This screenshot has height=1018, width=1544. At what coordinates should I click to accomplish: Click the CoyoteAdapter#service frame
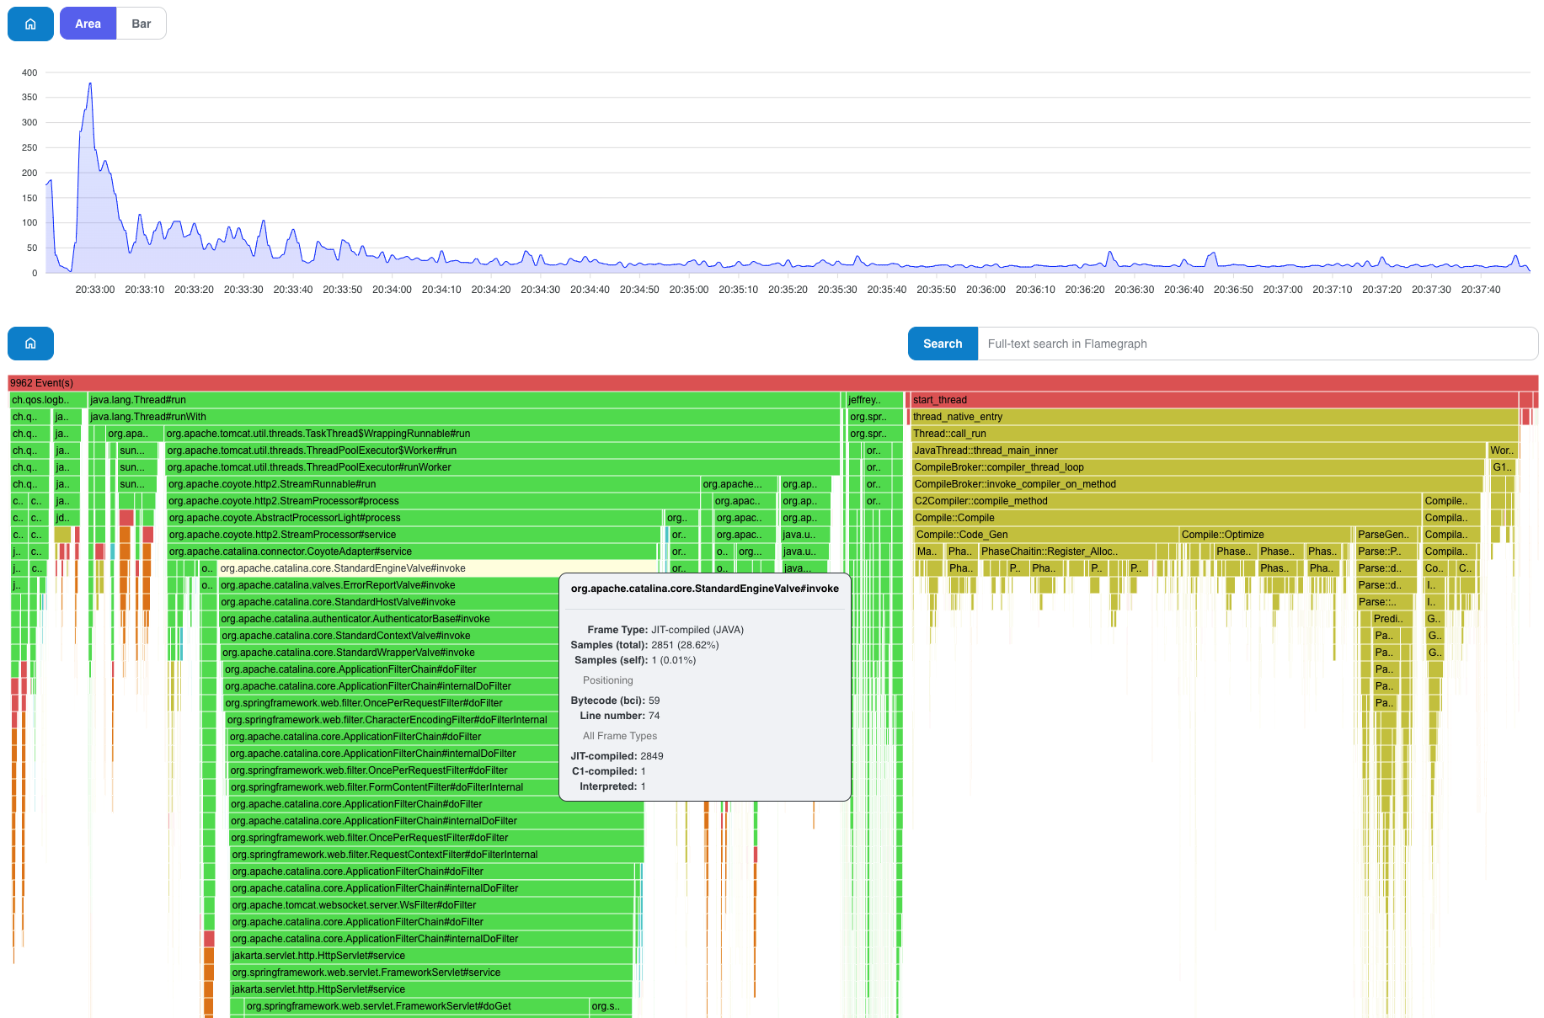[x=411, y=552]
